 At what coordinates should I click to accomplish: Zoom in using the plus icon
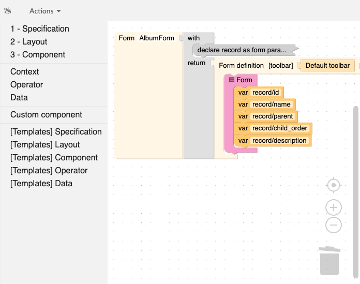334,208
